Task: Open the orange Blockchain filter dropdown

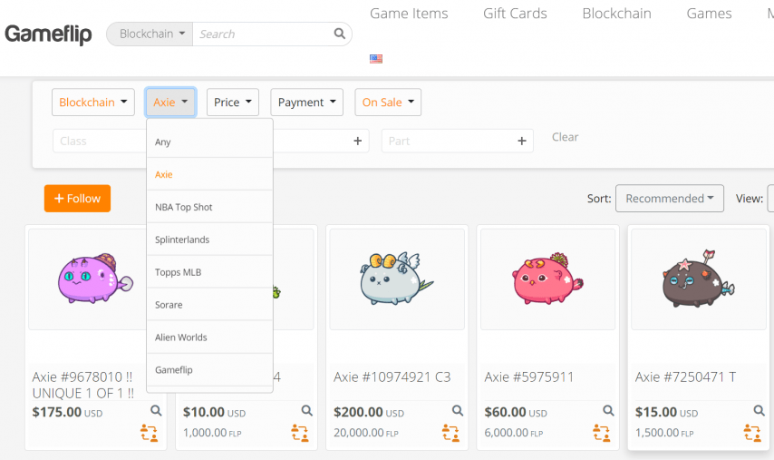Action: pos(93,103)
